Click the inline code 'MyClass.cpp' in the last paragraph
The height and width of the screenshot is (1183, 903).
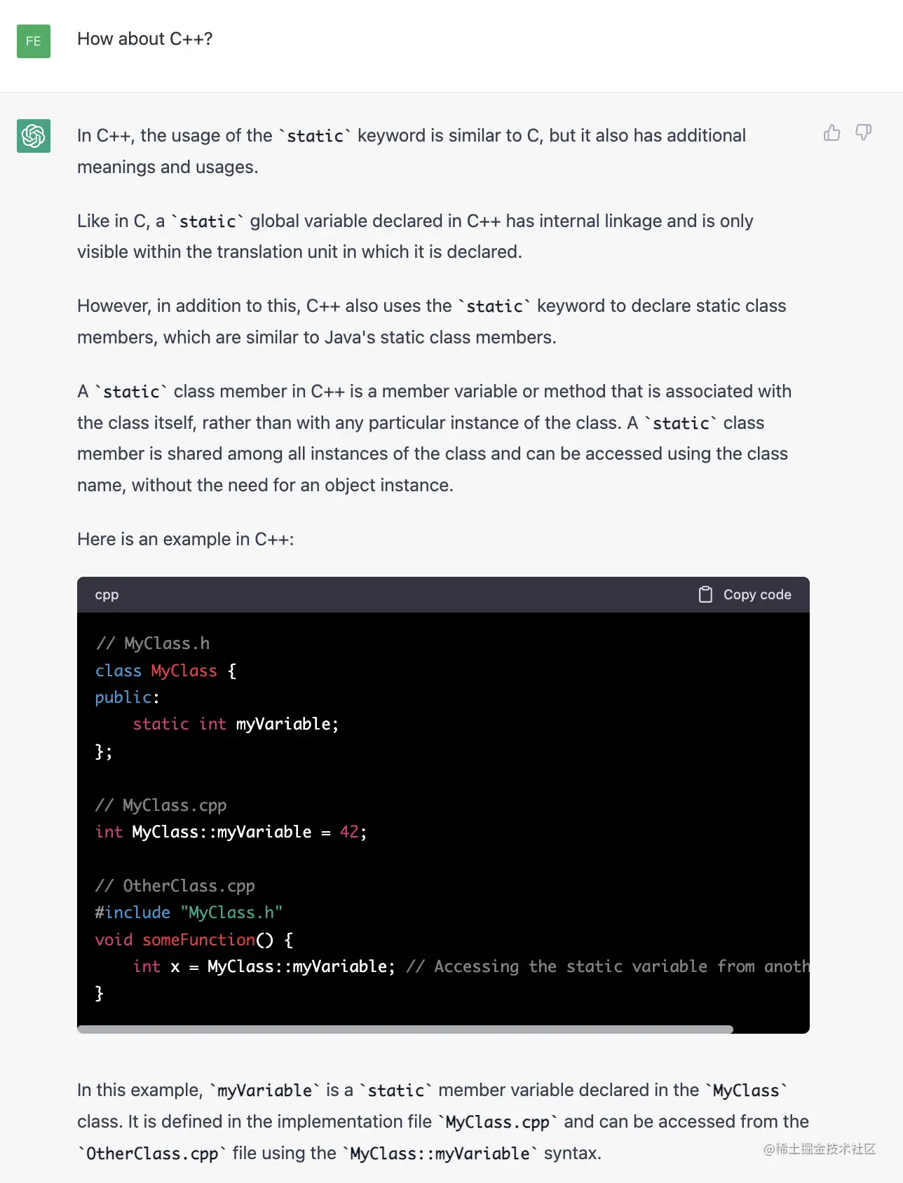(498, 1122)
